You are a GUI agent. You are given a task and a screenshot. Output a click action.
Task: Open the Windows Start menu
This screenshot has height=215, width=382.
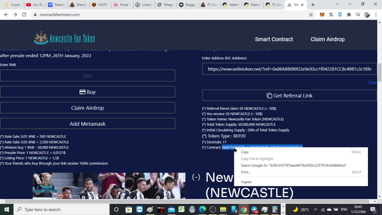pos(6,209)
